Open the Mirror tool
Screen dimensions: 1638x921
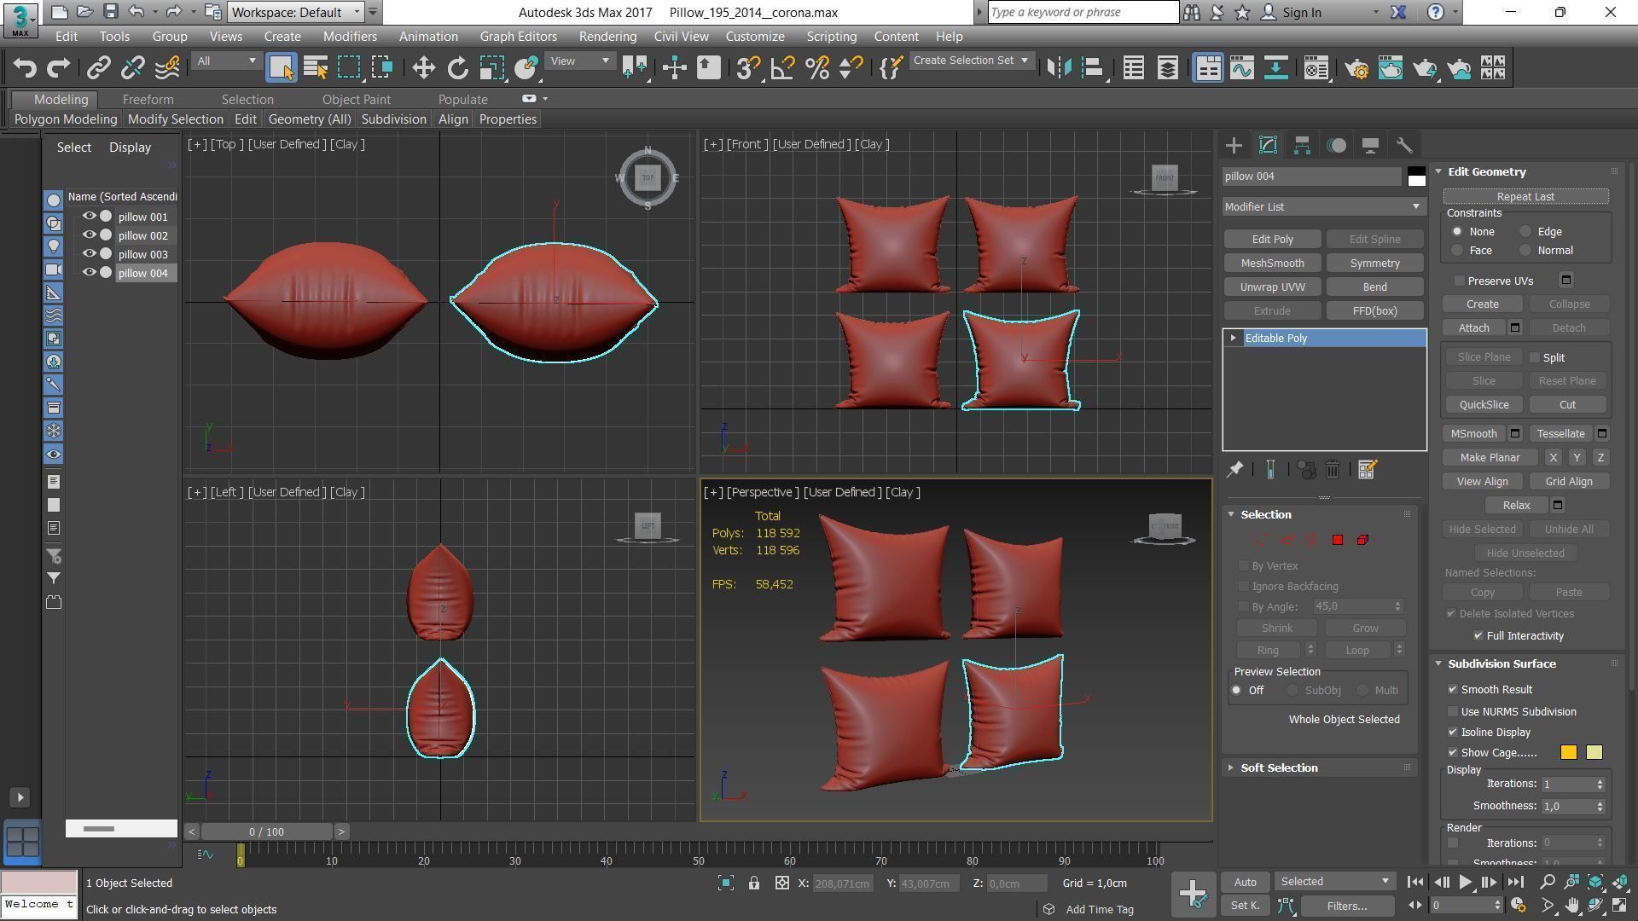(x=1059, y=68)
